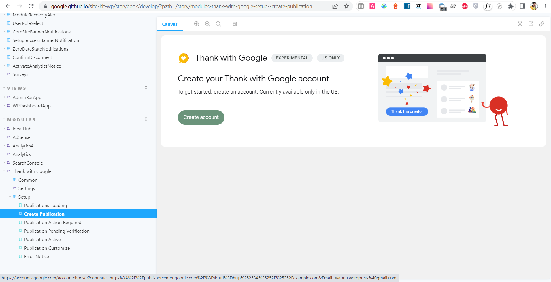Open Publication Action Required story
Screen dimensions: 551x282
[53, 223]
